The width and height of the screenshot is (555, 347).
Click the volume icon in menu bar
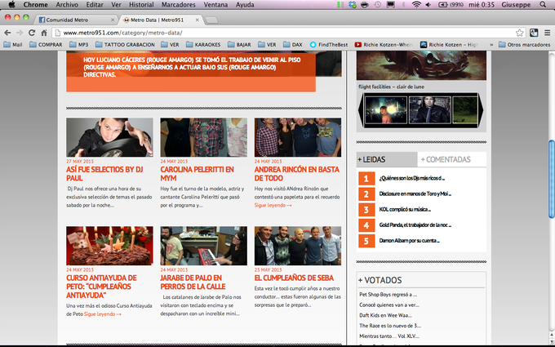428,5
